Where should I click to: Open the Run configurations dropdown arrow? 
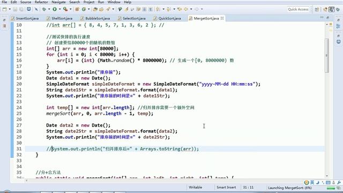point(59,9)
